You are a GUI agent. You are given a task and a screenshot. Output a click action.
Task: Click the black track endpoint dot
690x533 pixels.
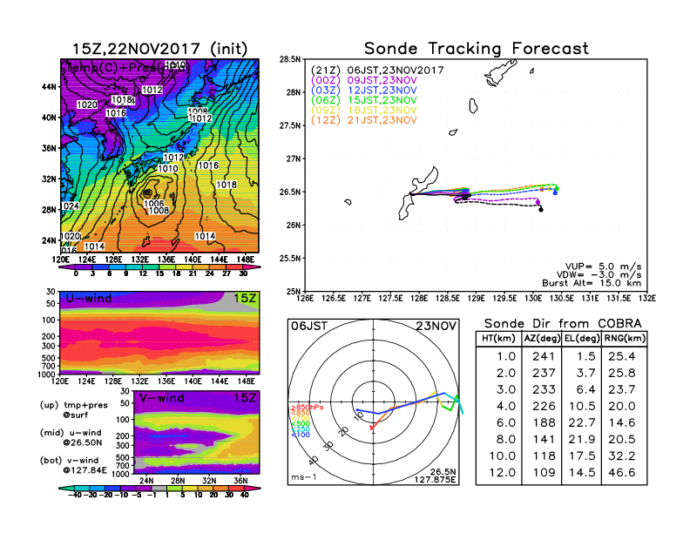point(541,210)
